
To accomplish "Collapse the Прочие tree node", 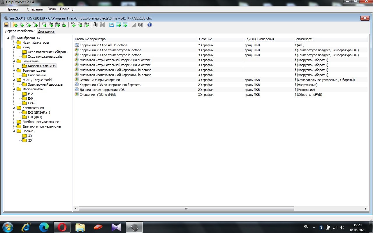I will [x=14, y=131].
